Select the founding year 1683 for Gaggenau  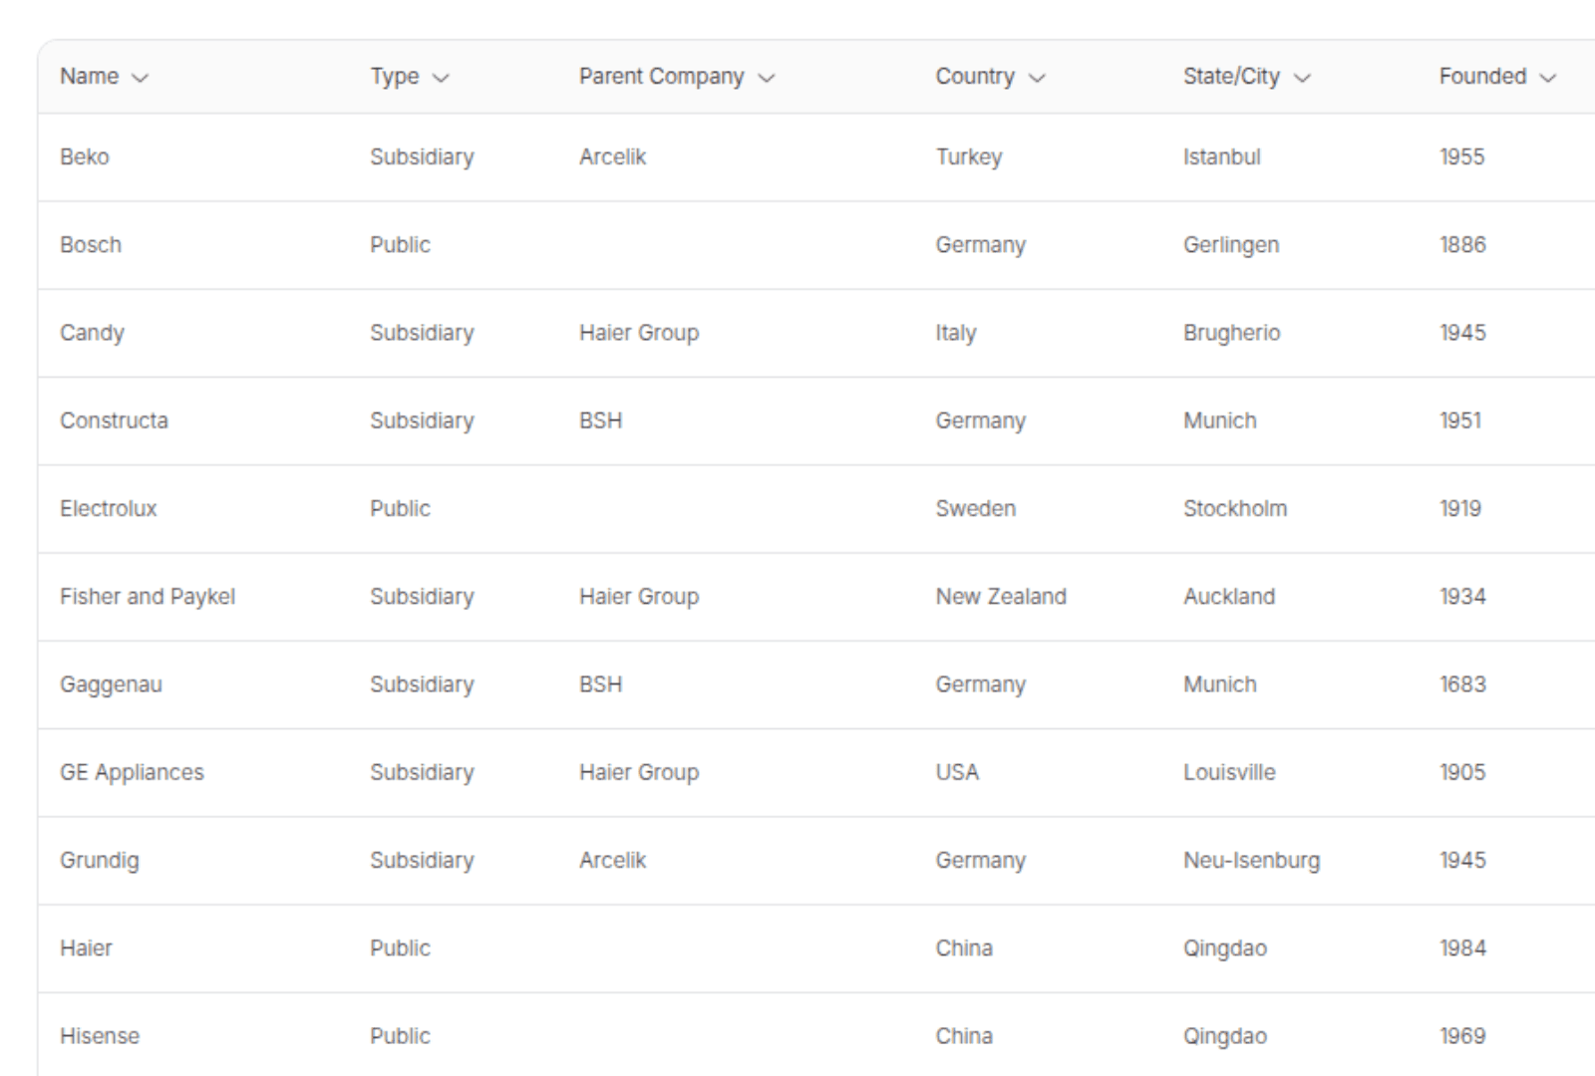(x=1462, y=684)
